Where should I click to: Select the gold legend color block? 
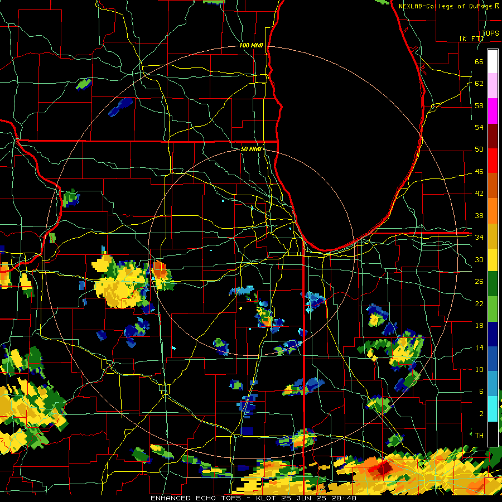point(493,236)
